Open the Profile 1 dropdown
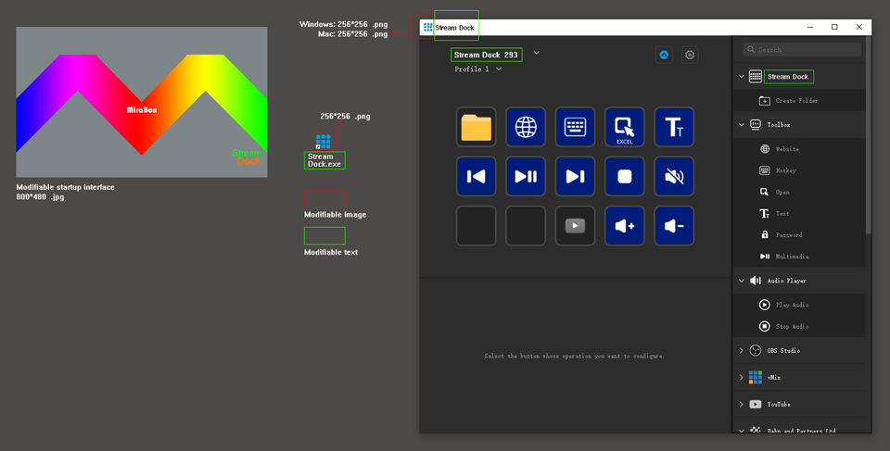Image resolution: width=890 pixels, height=451 pixels. (x=499, y=69)
